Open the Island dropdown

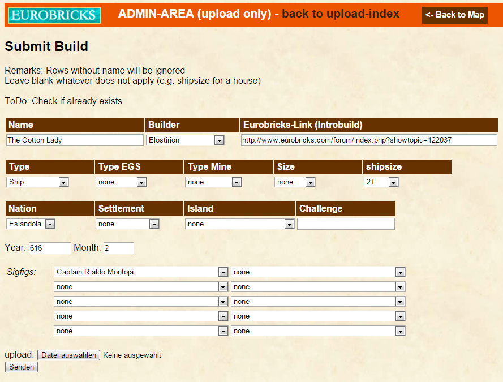[x=239, y=224]
